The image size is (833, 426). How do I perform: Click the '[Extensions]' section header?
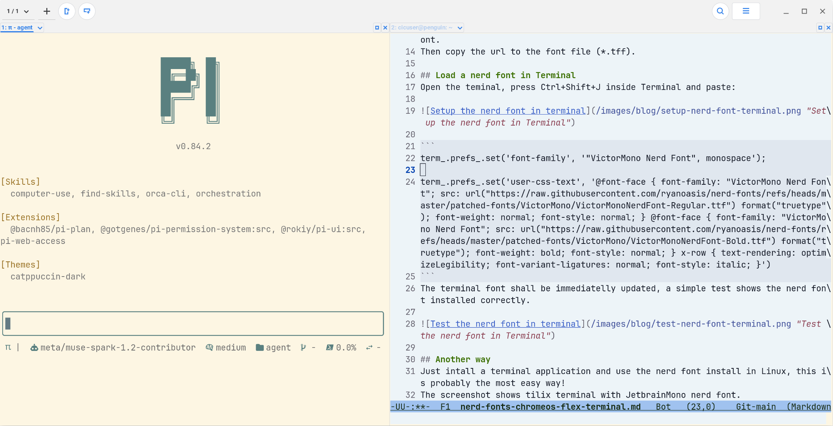pyautogui.click(x=30, y=217)
